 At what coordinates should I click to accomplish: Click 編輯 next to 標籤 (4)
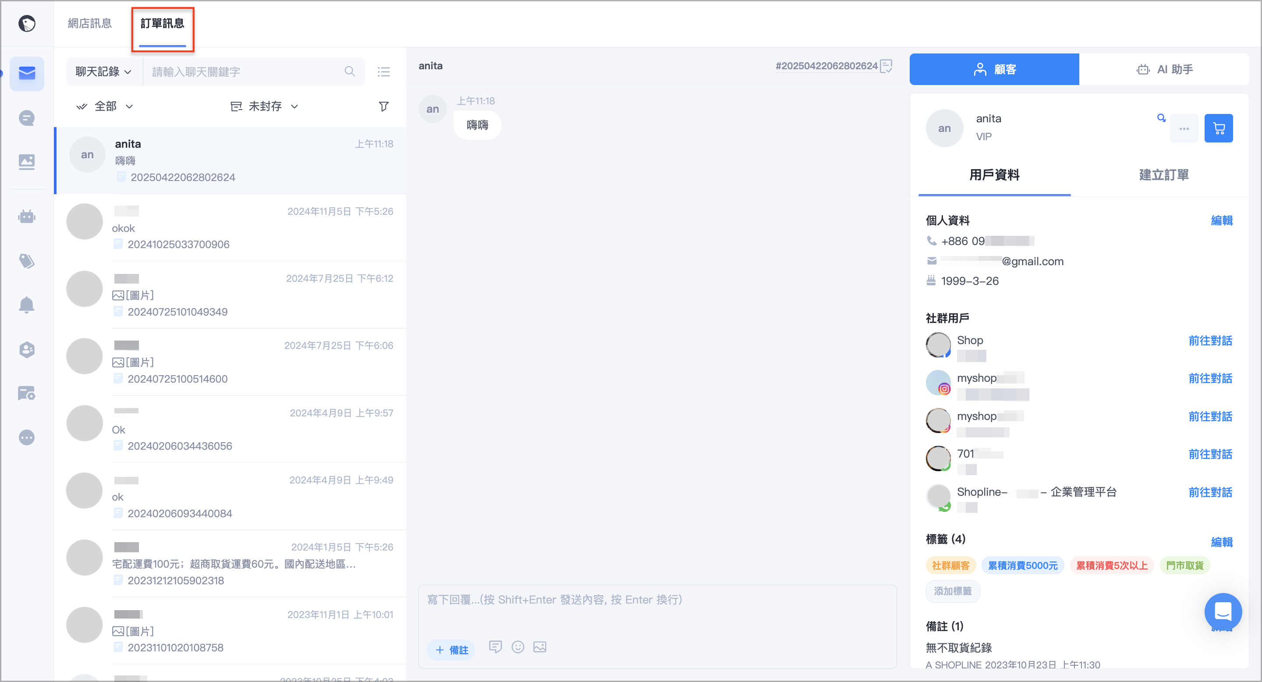coord(1222,542)
